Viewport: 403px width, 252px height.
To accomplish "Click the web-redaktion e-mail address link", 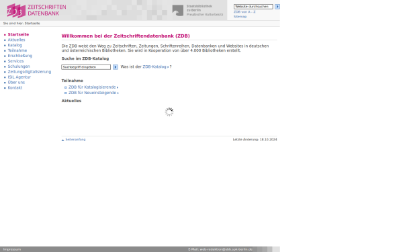I will 226,249.
